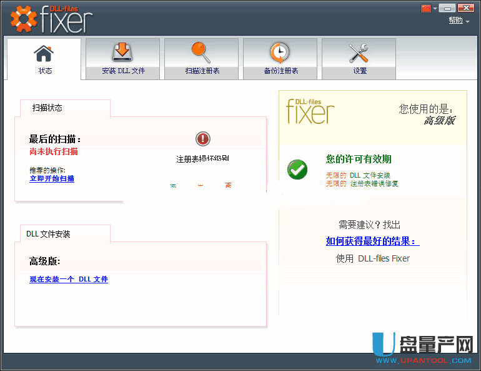Open the 如何获得最好的结果 link

[372, 241]
